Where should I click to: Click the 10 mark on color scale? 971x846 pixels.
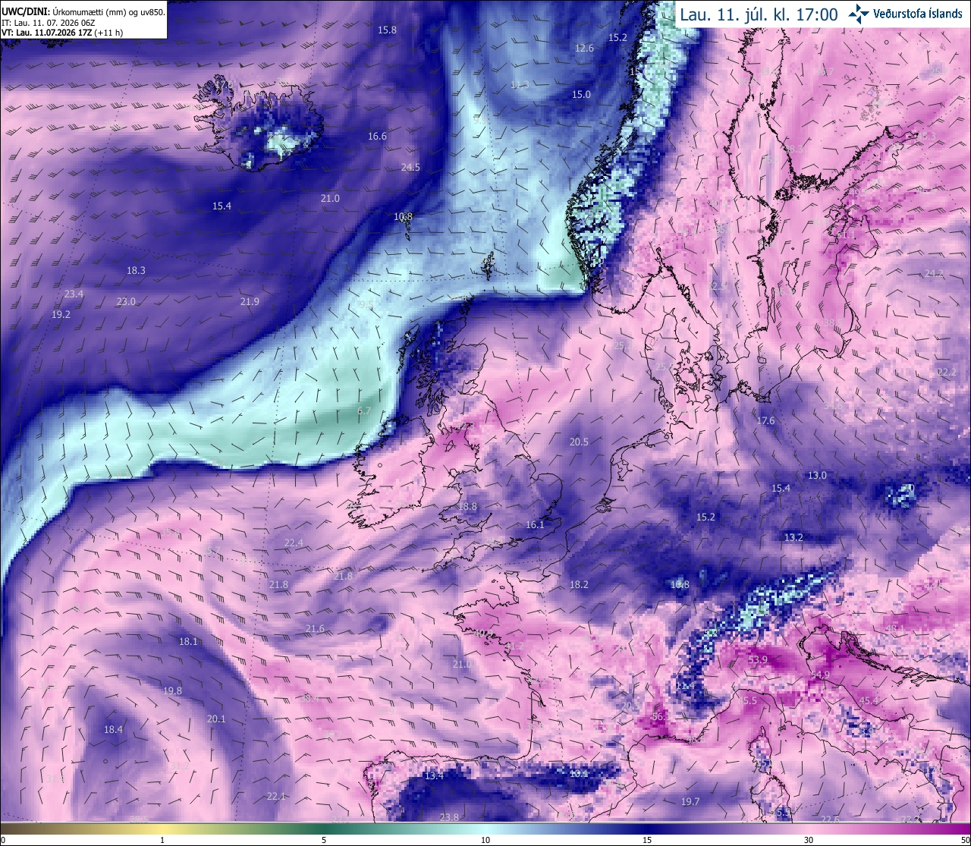[x=485, y=839]
